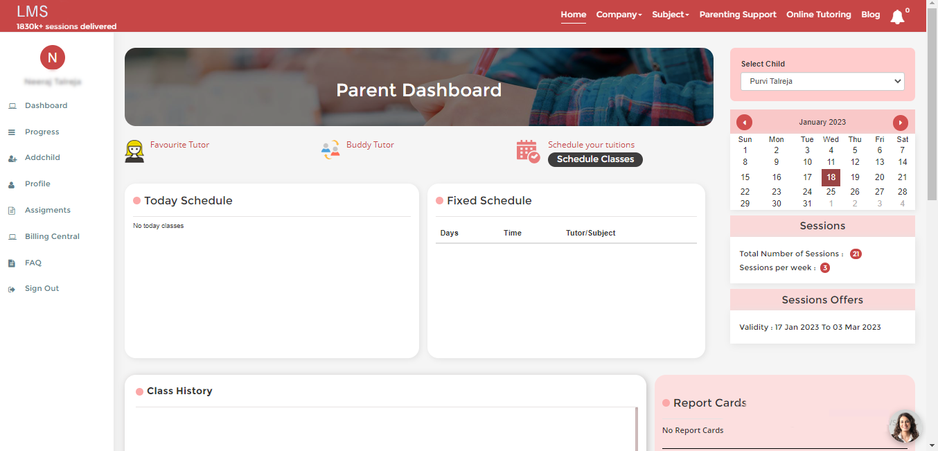Click the Buddy Tutor icon

[x=330, y=148]
